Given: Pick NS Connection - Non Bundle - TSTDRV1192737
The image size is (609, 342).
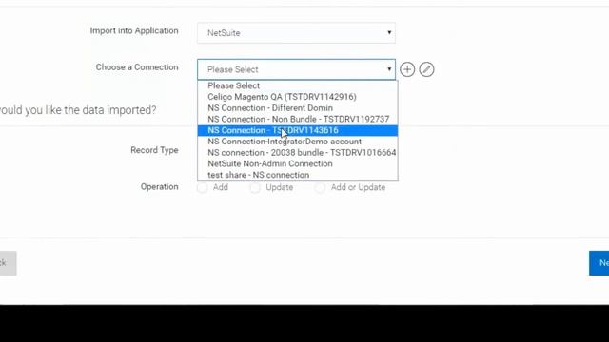Looking at the screenshot, I should point(298,120).
